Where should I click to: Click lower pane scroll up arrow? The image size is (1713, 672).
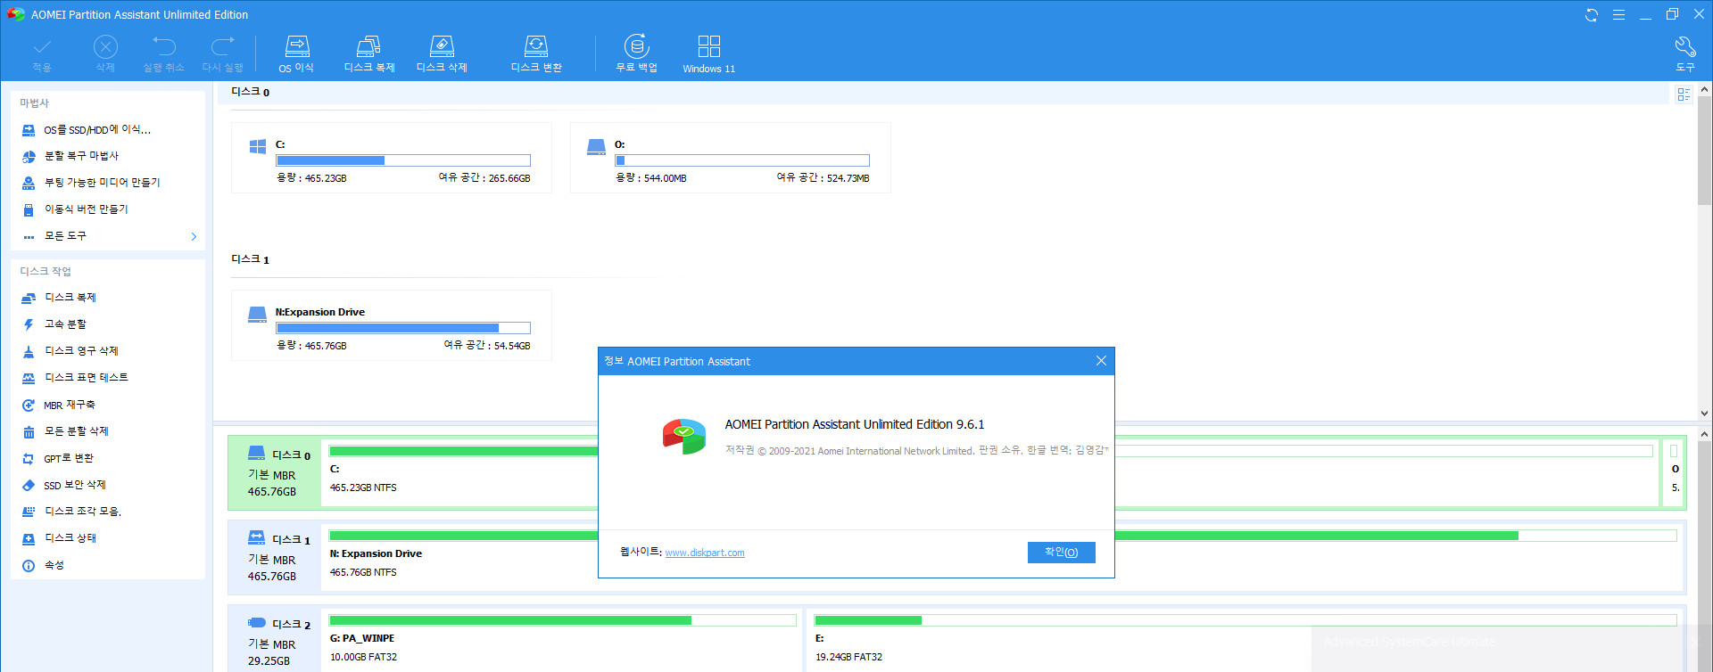click(x=1704, y=434)
